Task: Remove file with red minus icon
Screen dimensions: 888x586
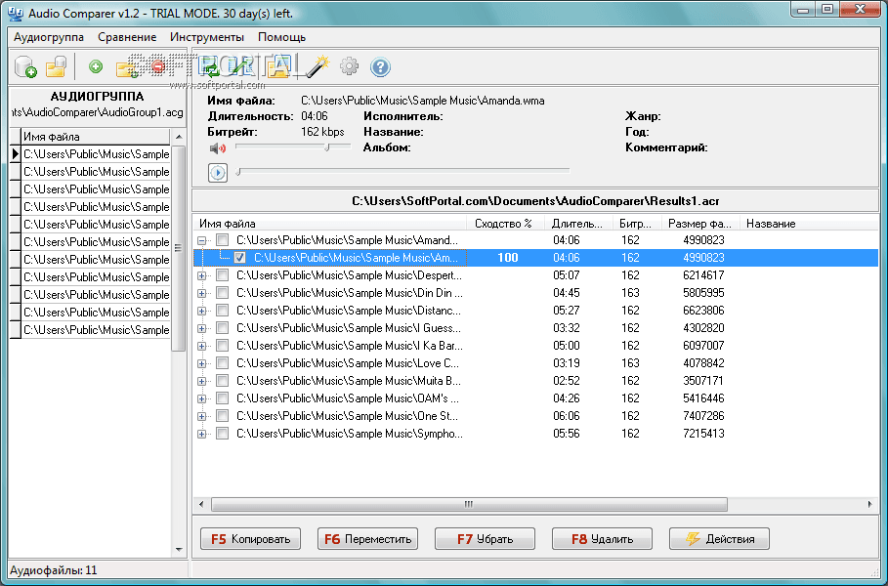Action: [158, 66]
